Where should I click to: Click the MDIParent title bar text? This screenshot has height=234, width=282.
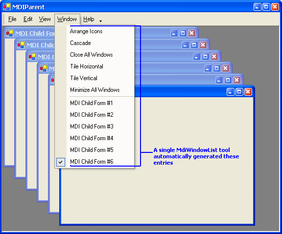pyautogui.click(x=28, y=7)
